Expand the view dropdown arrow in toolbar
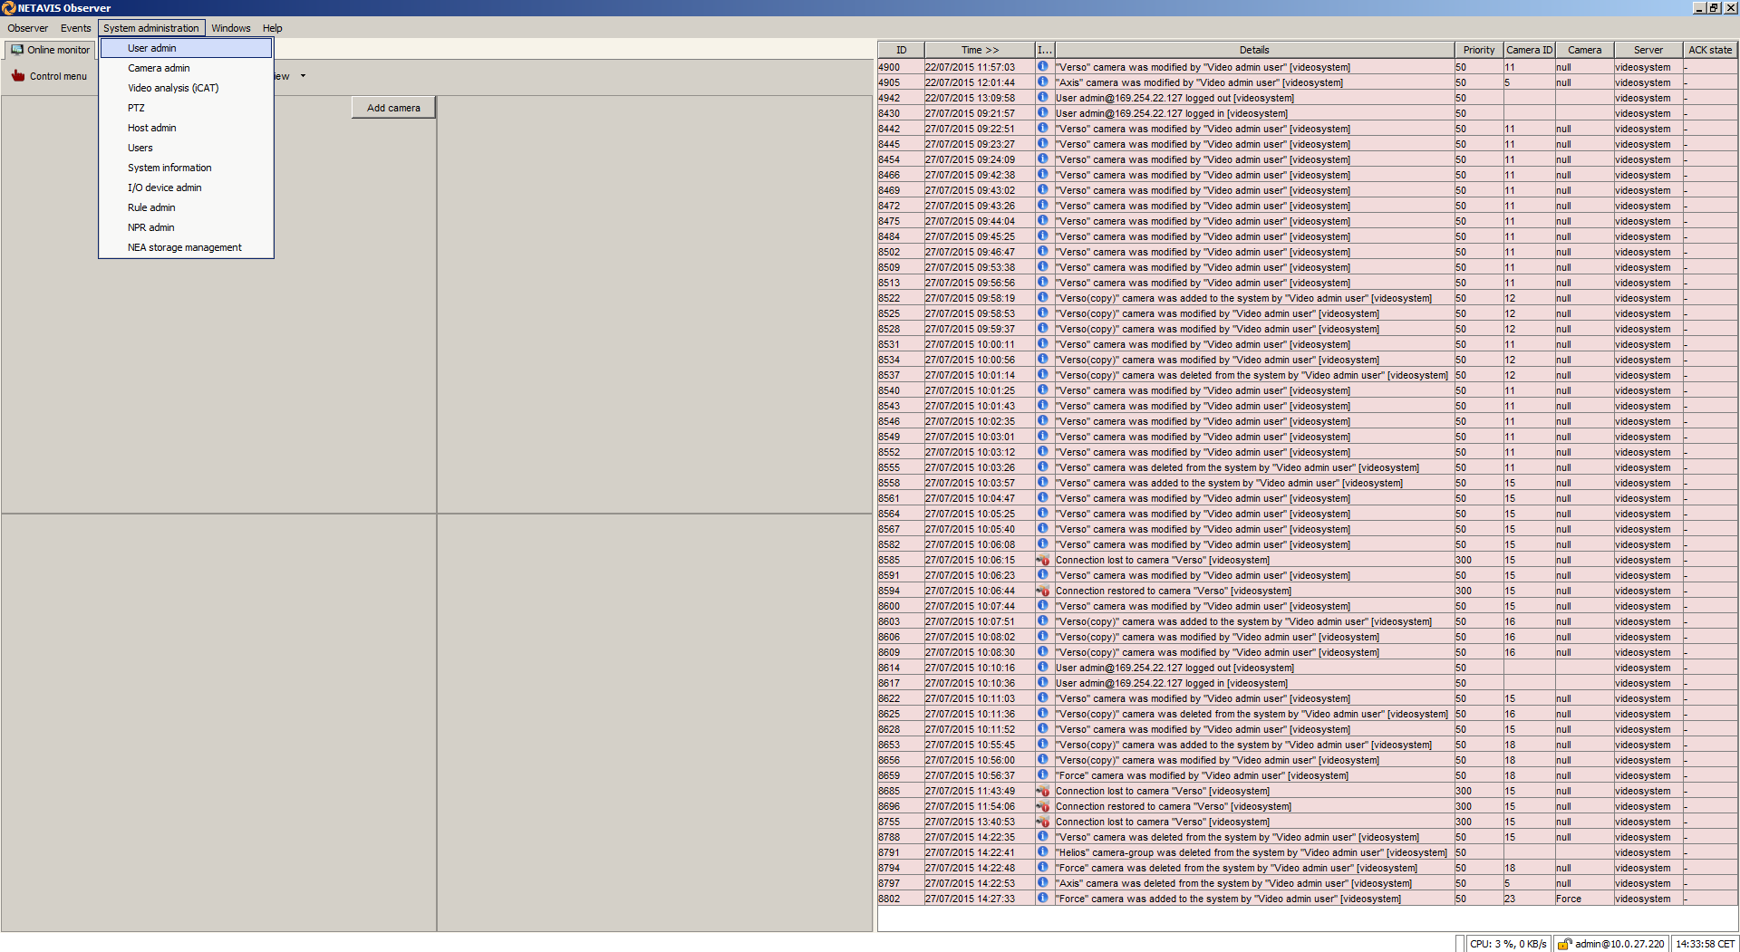 [303, 76]
